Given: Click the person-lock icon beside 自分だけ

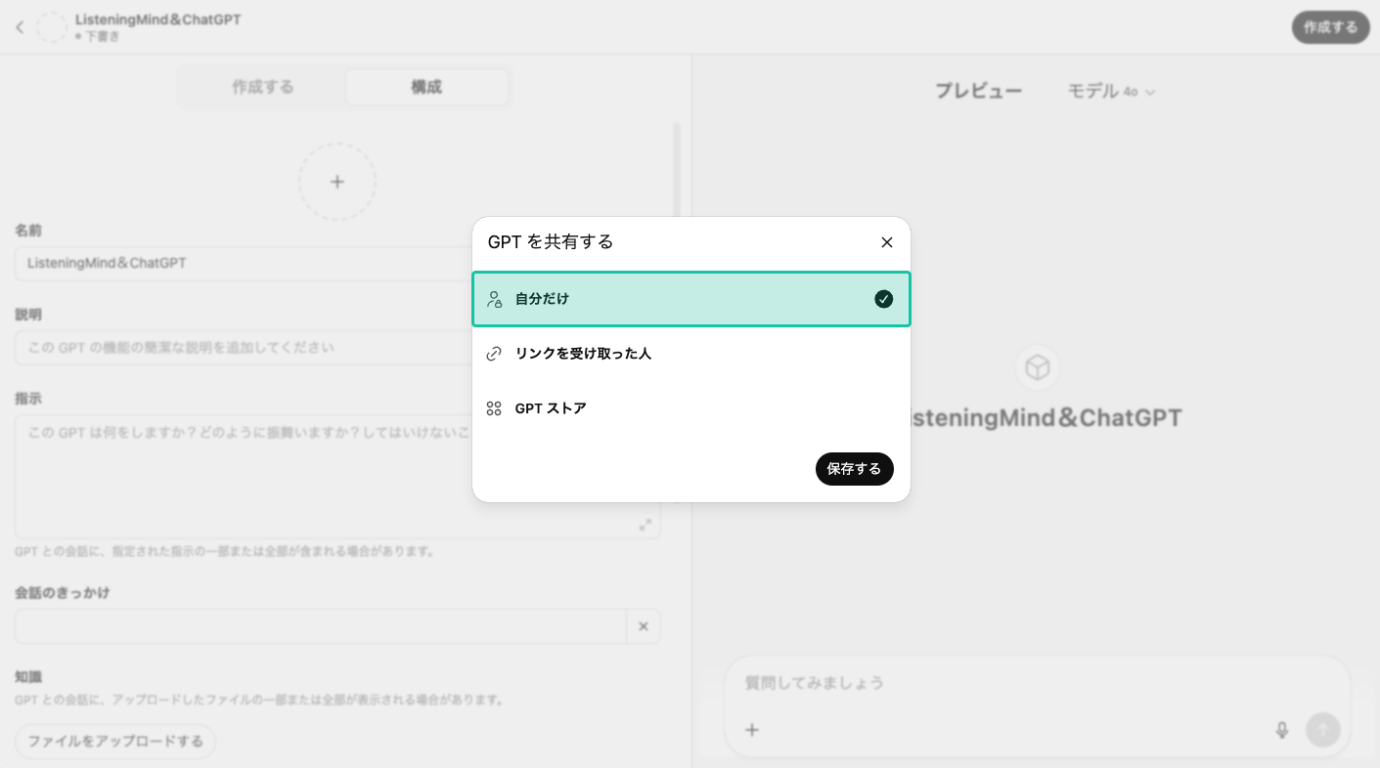Looking at the screenshot, I should coord(494,299).
